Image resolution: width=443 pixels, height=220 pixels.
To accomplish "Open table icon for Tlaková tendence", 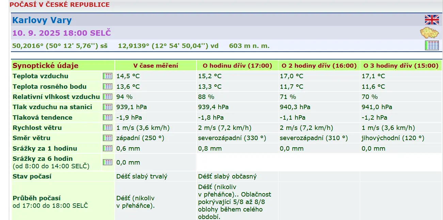I will 107,117.
